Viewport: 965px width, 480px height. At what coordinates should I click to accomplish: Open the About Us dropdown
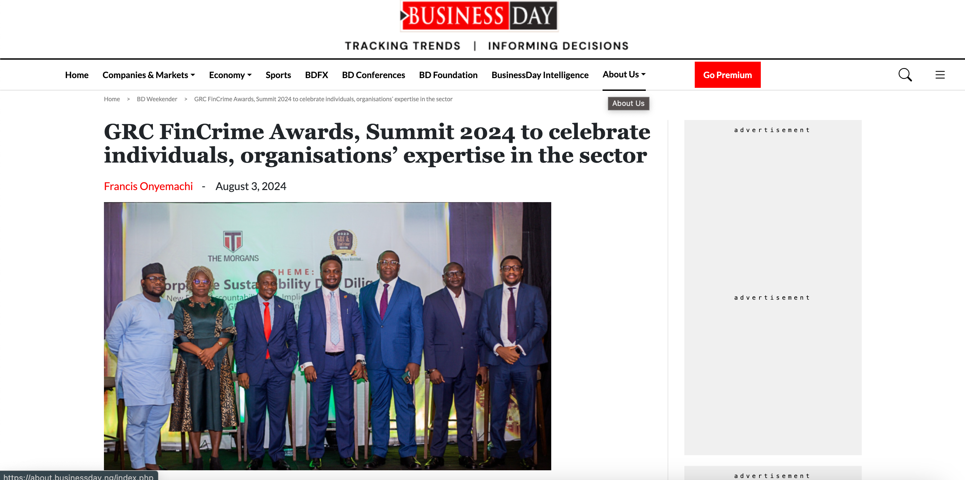624,74
